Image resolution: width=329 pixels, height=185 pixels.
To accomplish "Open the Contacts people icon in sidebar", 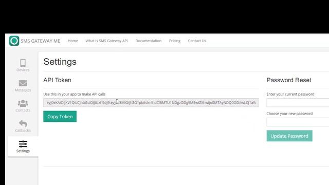I will coord(23,103).
